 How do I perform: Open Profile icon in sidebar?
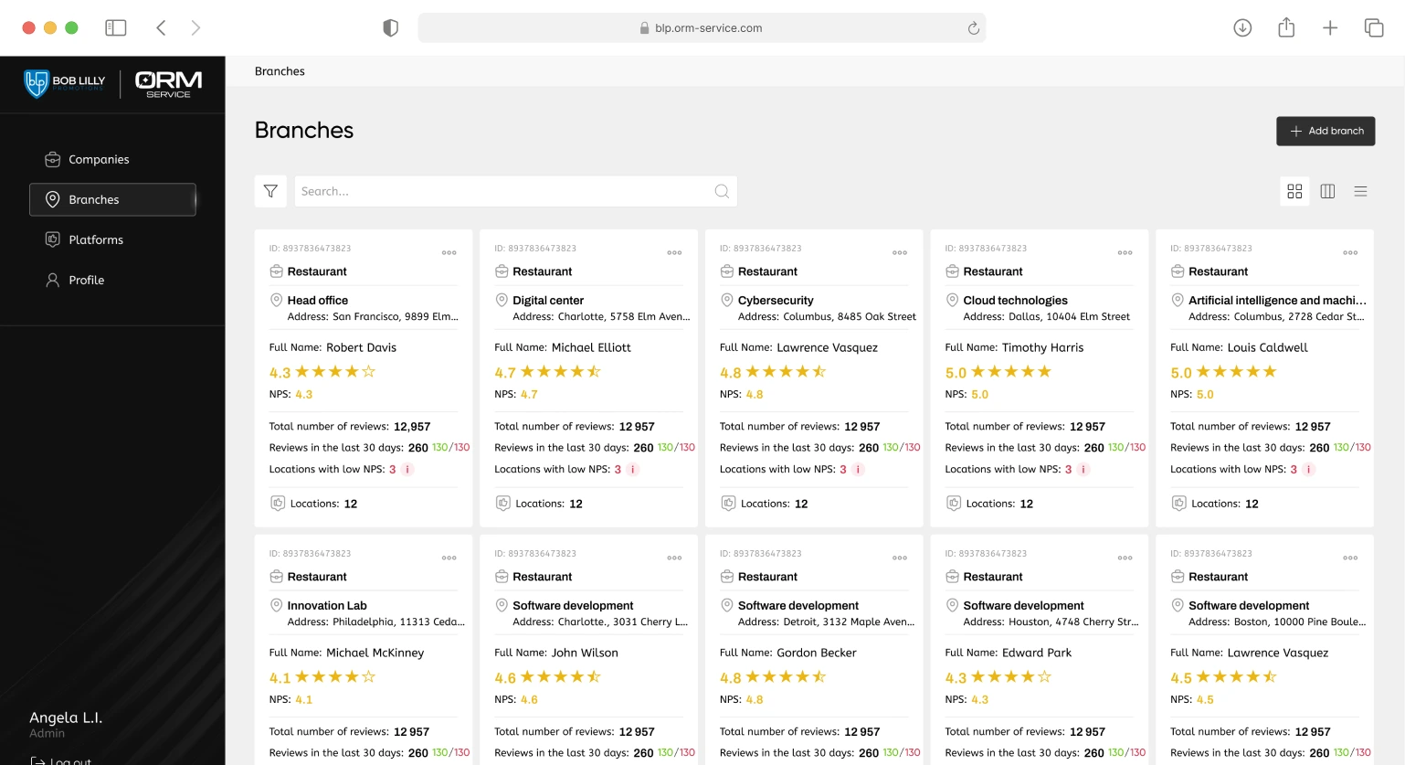53,281
